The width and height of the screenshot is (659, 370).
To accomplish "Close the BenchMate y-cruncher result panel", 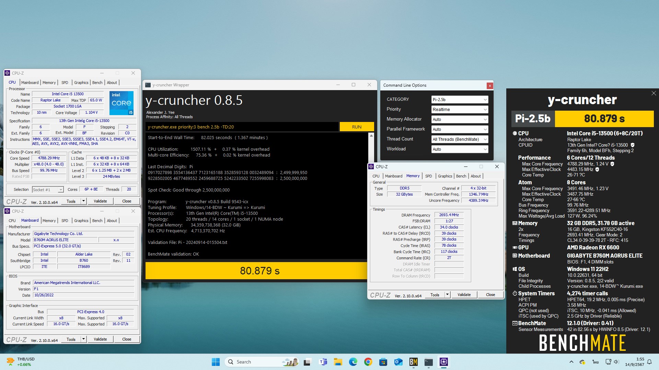I will [654, 93].
